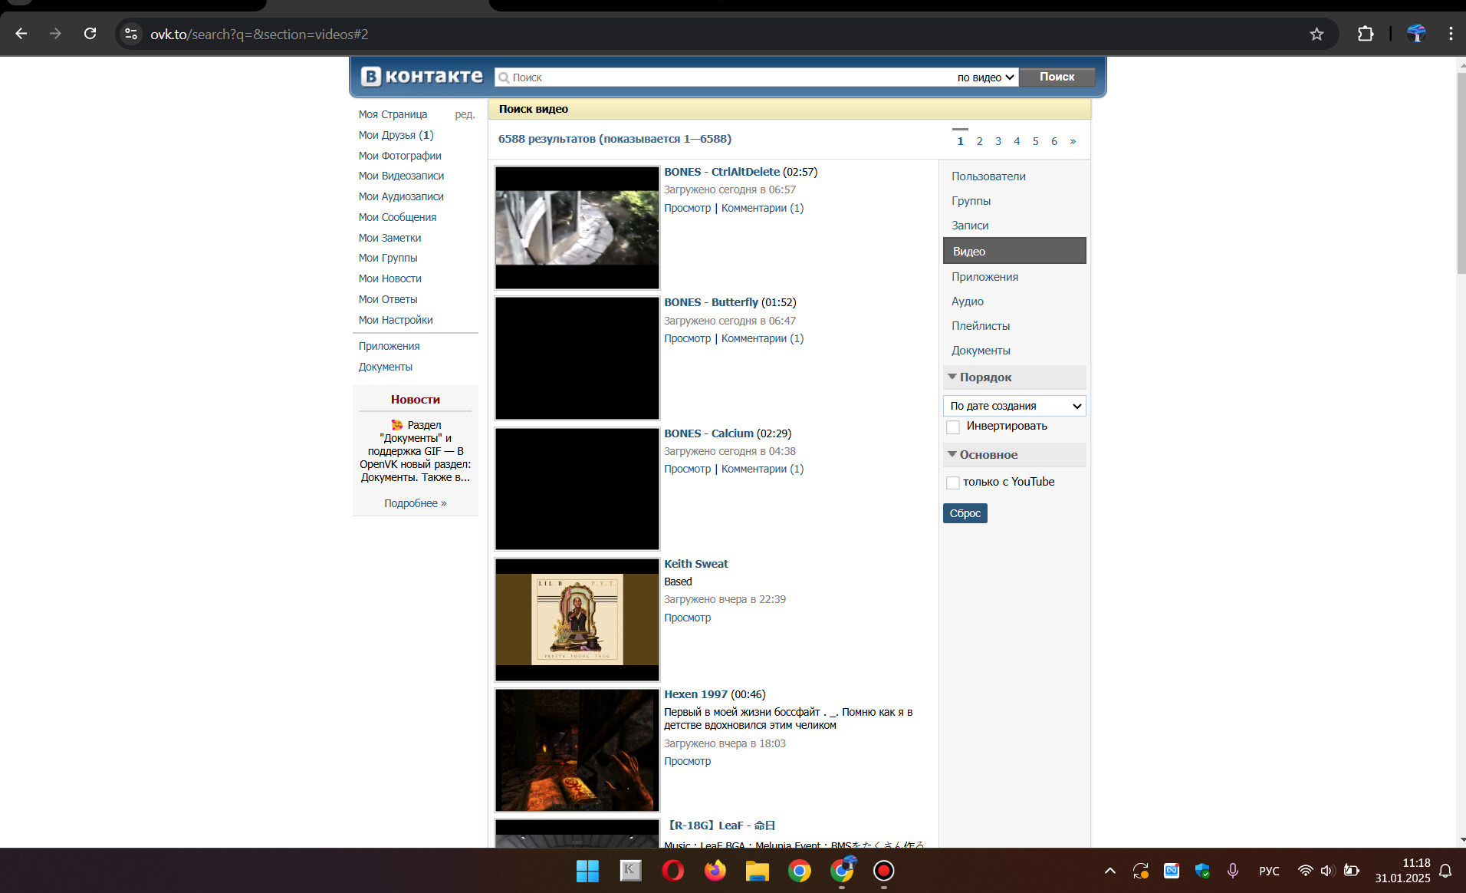Go to results page 2
1466x893 pixels.
979,141
